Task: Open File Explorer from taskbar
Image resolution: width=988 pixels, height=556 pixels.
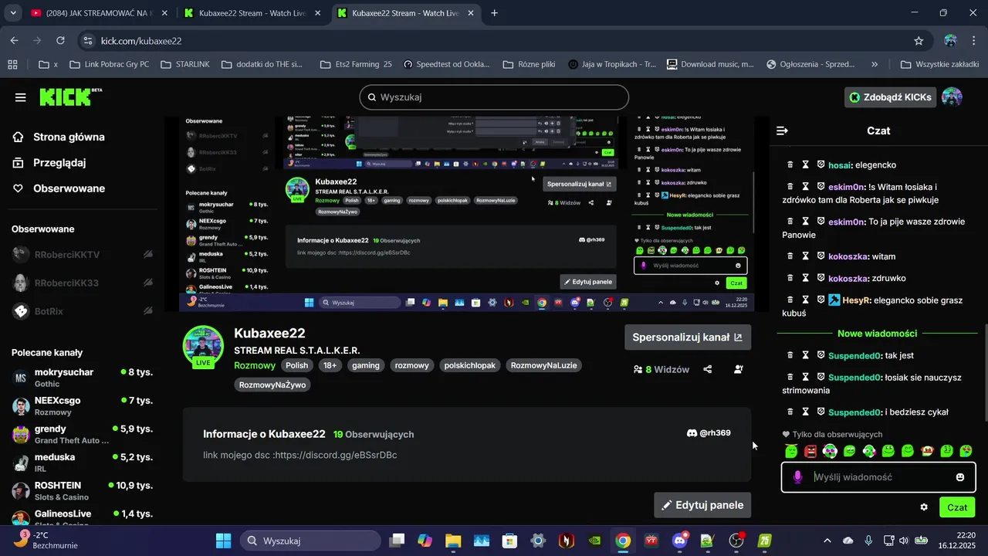Action: 452,541
